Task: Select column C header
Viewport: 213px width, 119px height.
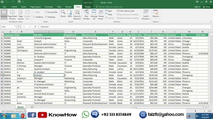Action: coord(49,32)
